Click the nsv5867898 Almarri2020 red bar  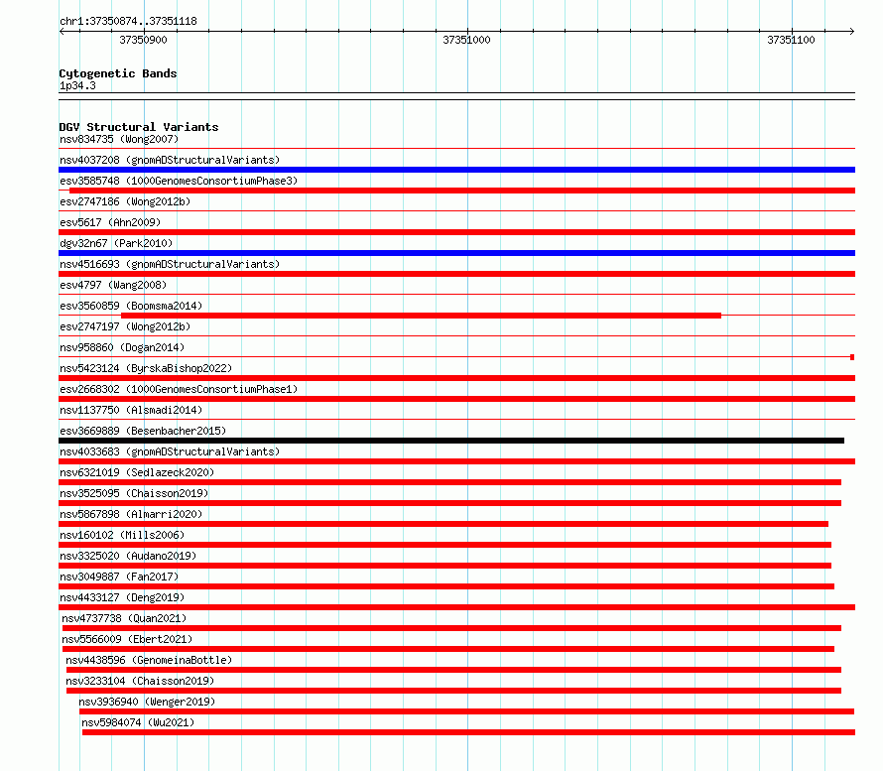coord(443,524)
